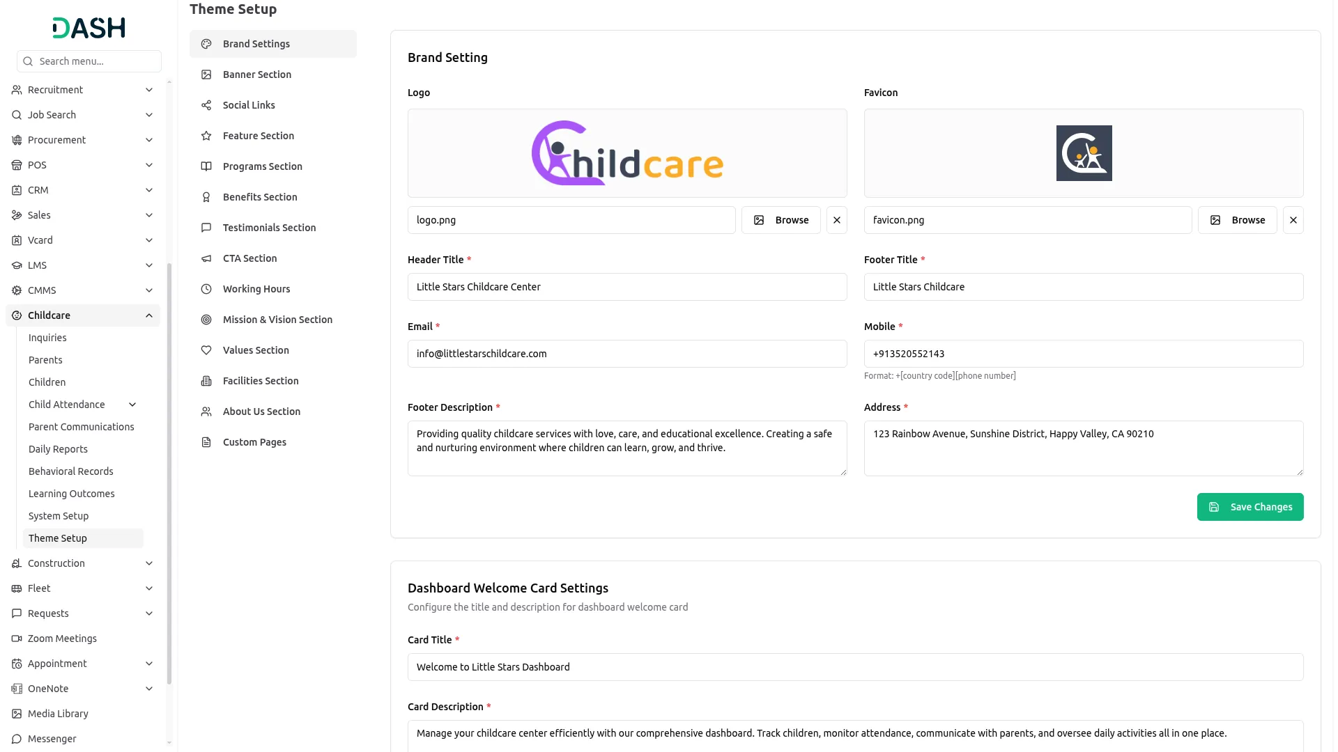Click Save Changes for brand settings
Viewport: 1338px width, 752px height.
click(x=1249, y=507)
